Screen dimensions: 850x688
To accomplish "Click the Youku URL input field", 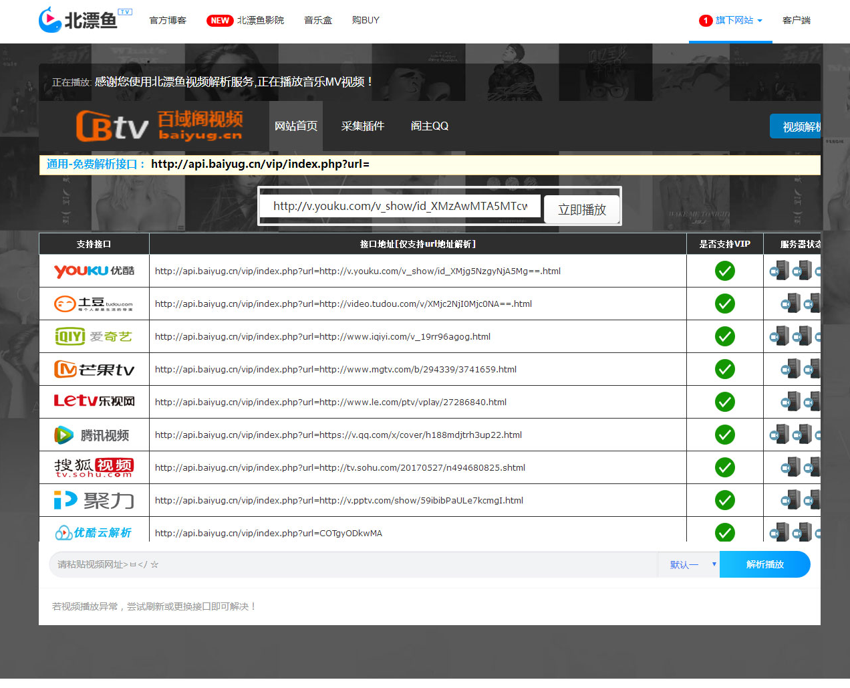I will (x=400, y=206).
